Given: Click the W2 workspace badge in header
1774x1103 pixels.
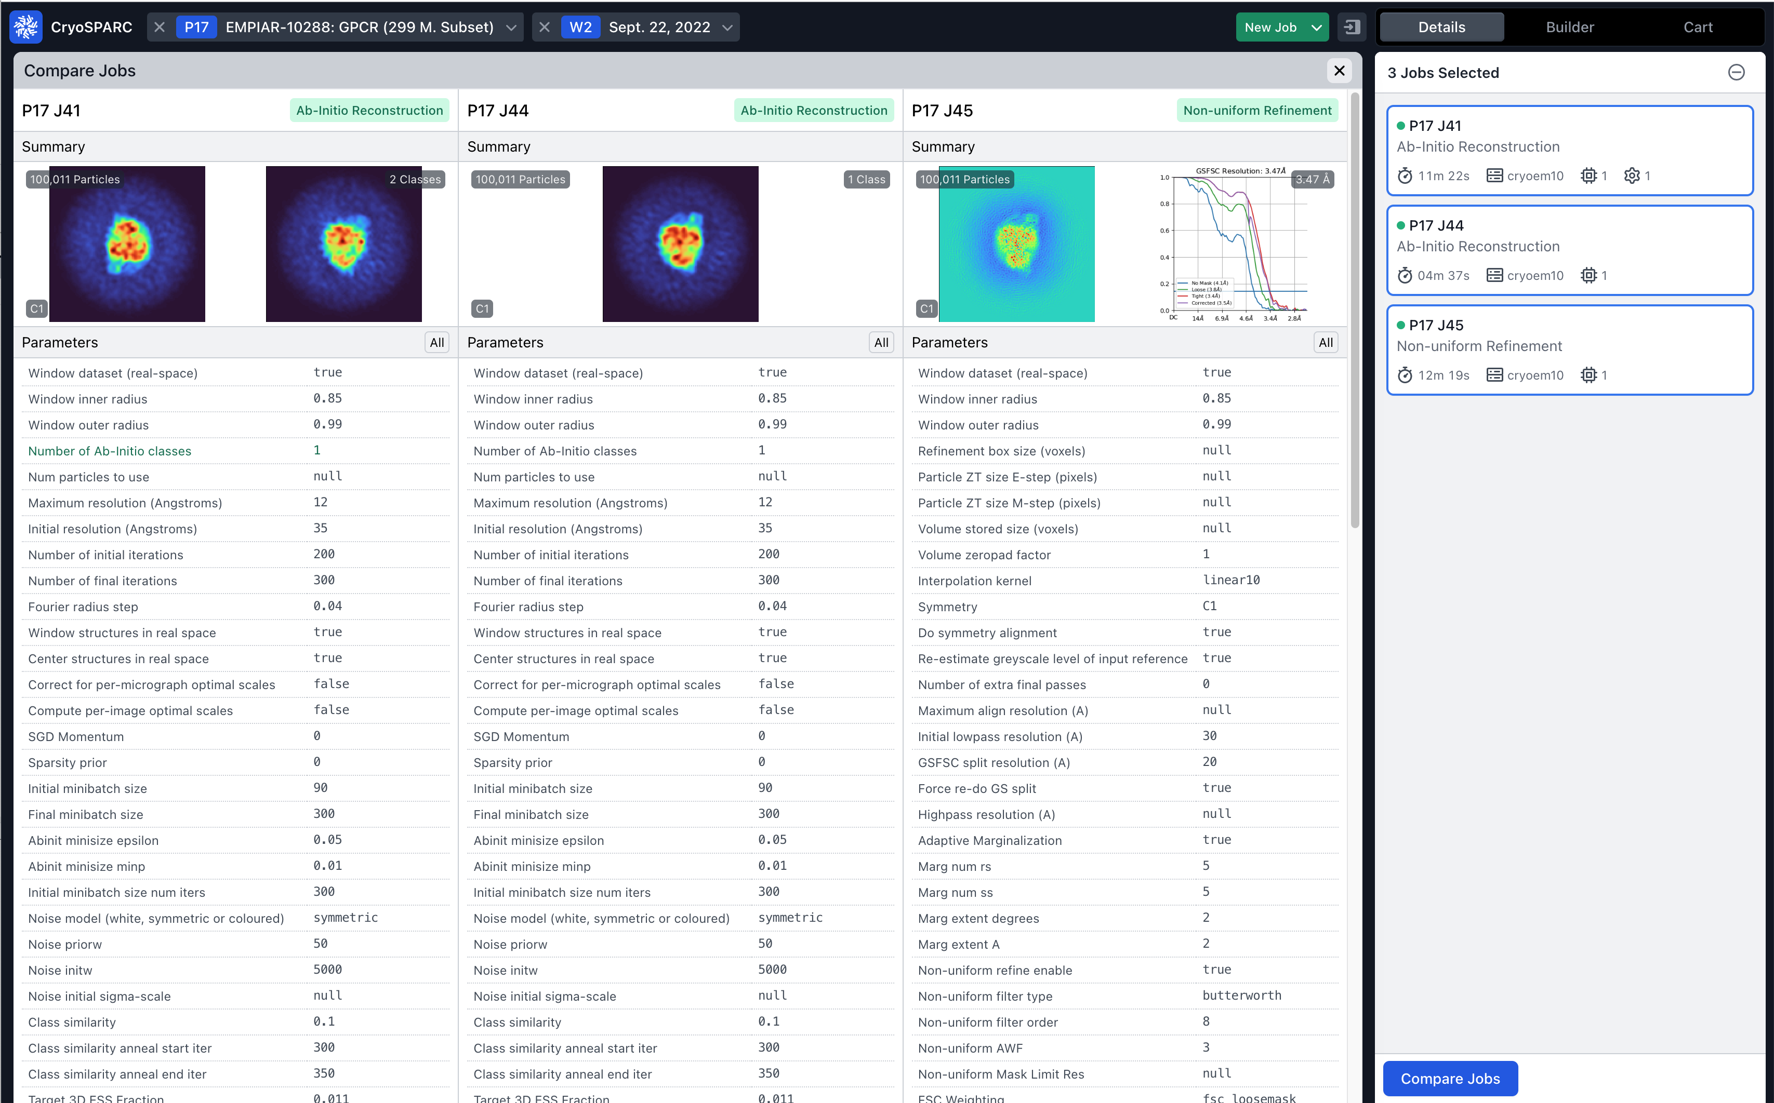Looking at the screenshot, I should [581, 27].
